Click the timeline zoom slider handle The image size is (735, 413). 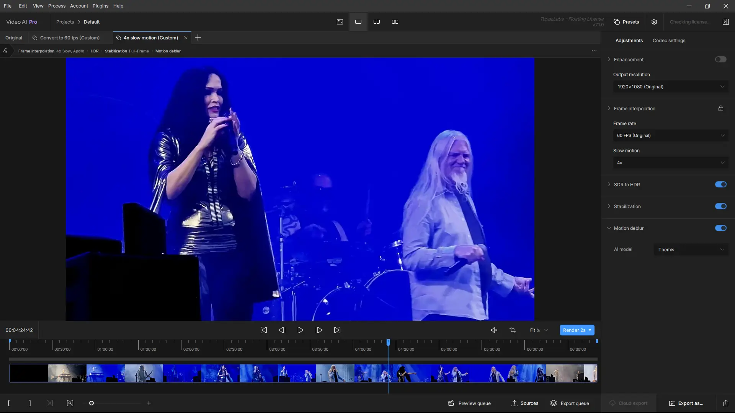click(91, 403)
